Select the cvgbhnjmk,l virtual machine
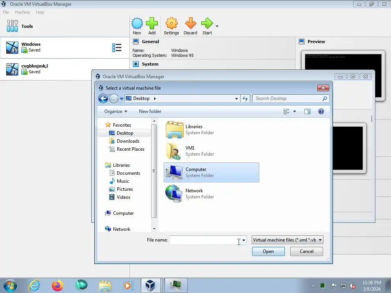 pos(65,69)
